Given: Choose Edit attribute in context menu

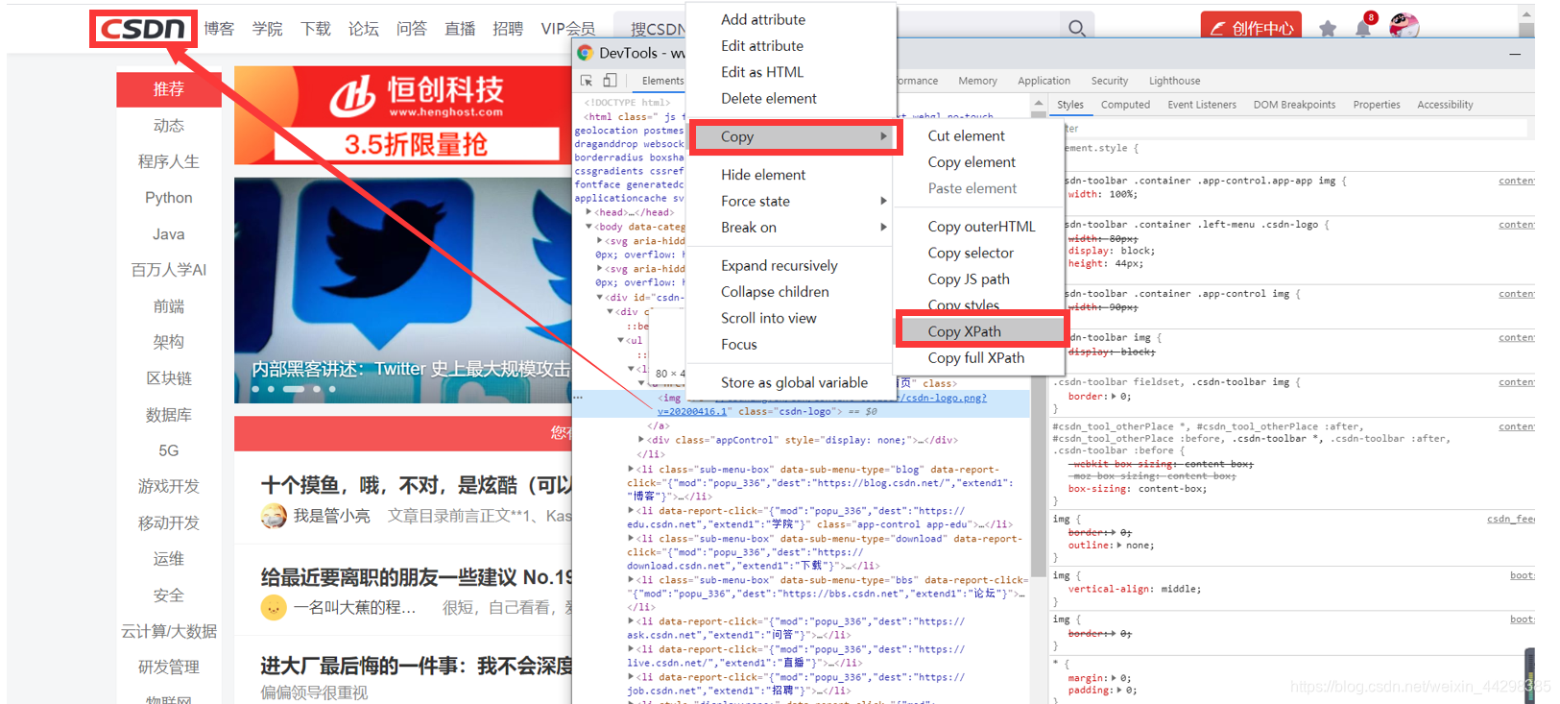Looking at the screenshot, I should tap(762, 46).
